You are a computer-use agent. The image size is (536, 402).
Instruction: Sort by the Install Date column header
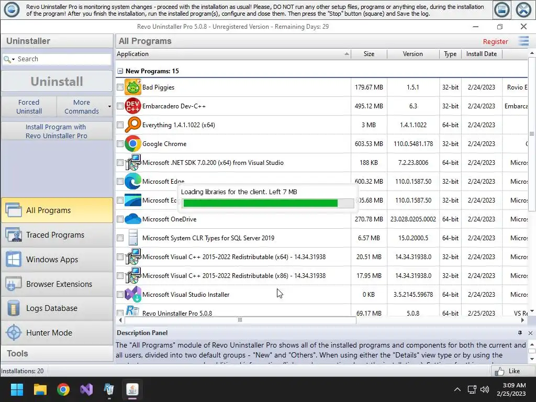coord(482,54)
